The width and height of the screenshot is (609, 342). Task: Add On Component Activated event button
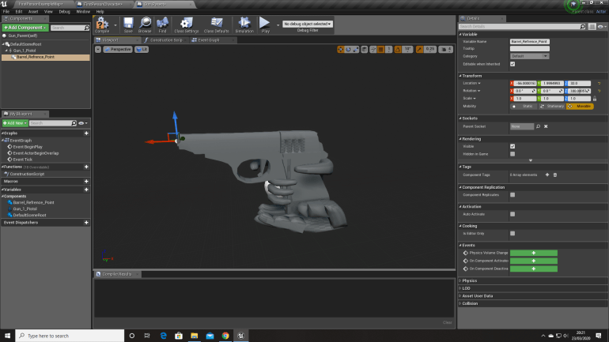click(534, 261)
